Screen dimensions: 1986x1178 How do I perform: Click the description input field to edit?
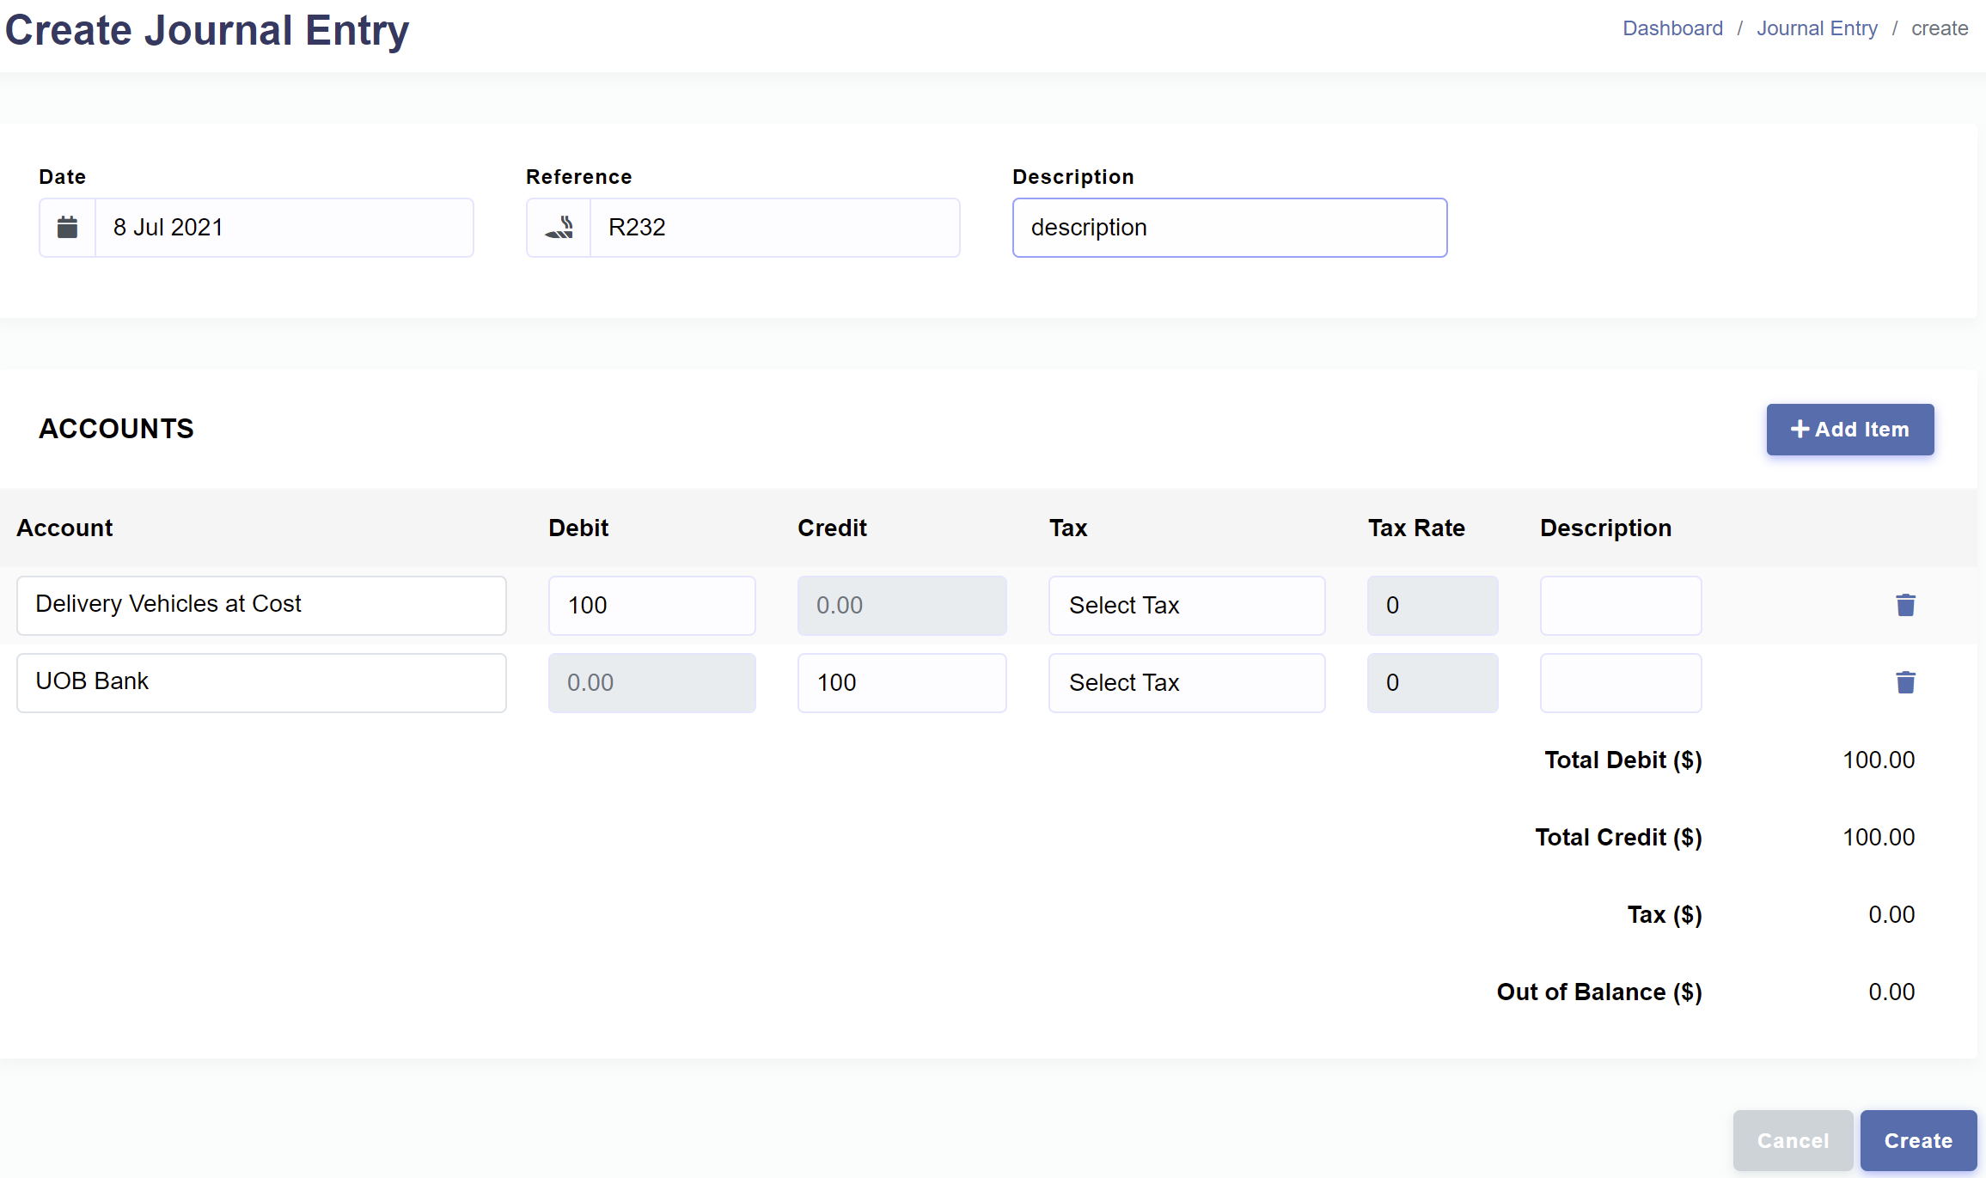click(1230, 227)
